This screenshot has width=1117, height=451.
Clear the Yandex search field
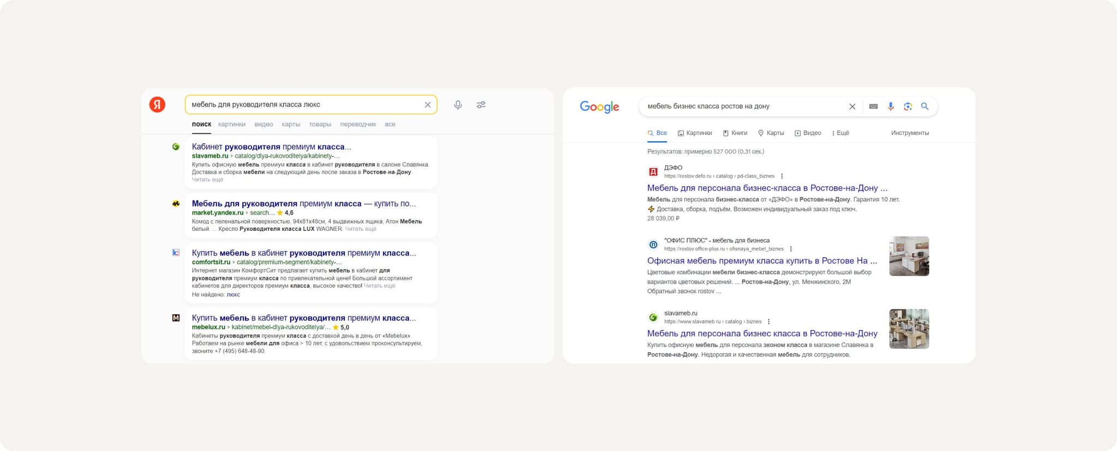pos(428,105)
